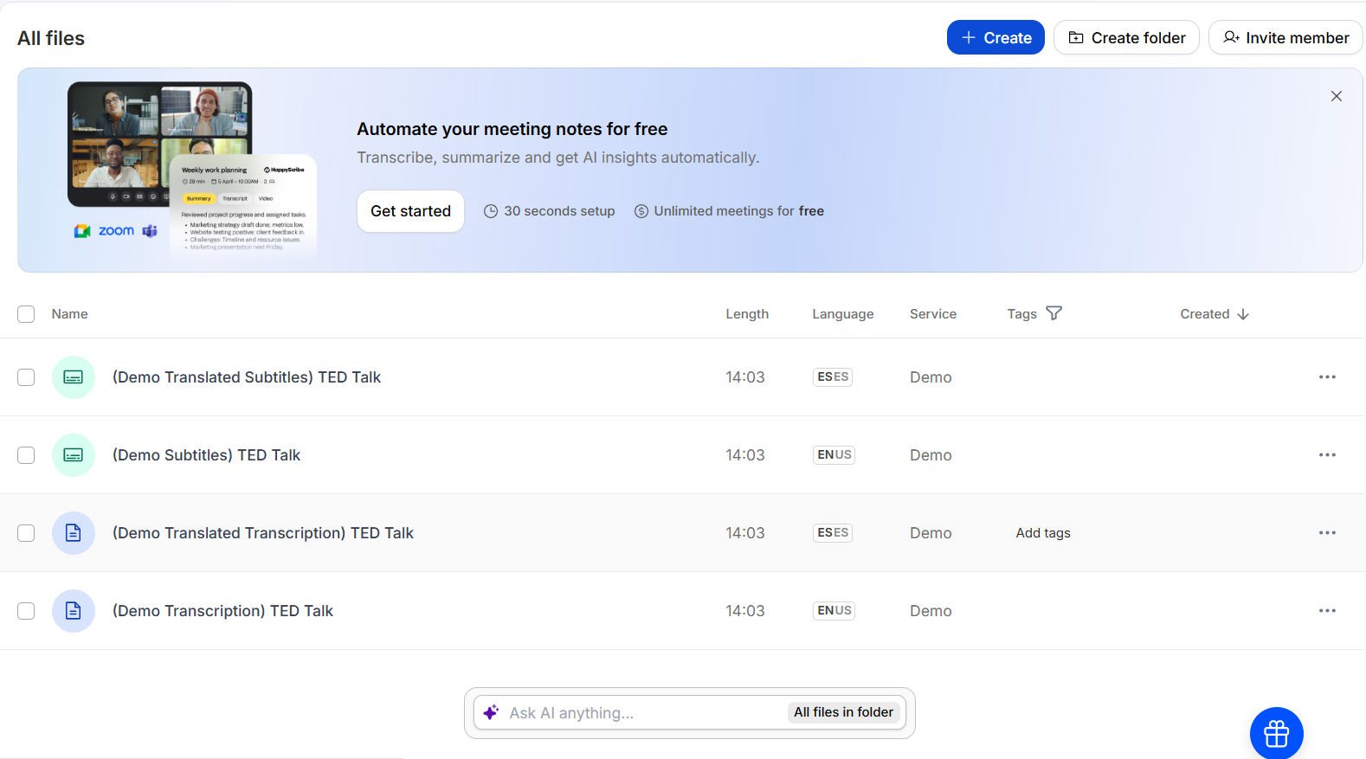Check the Demo Transcription TED Talk row
This screenshot has width=1366, height=759.
[x=26, y=611]
